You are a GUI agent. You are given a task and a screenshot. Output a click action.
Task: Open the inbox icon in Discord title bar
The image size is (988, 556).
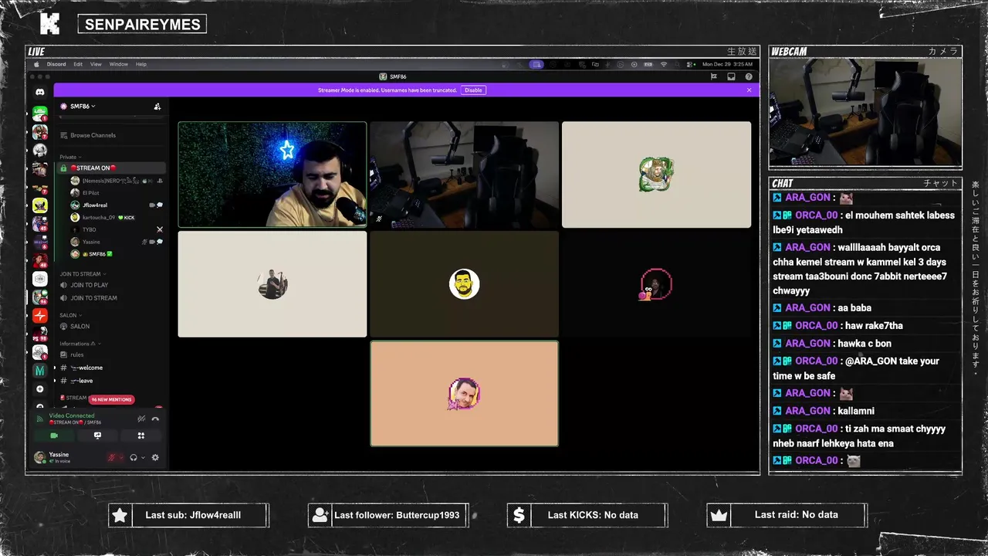coord(731,76)
